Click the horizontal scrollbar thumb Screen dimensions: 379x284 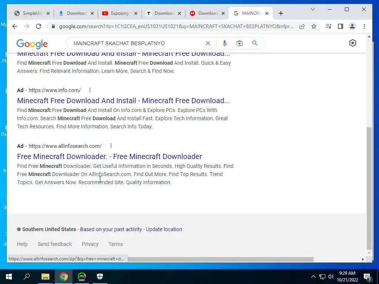(221, 259)
